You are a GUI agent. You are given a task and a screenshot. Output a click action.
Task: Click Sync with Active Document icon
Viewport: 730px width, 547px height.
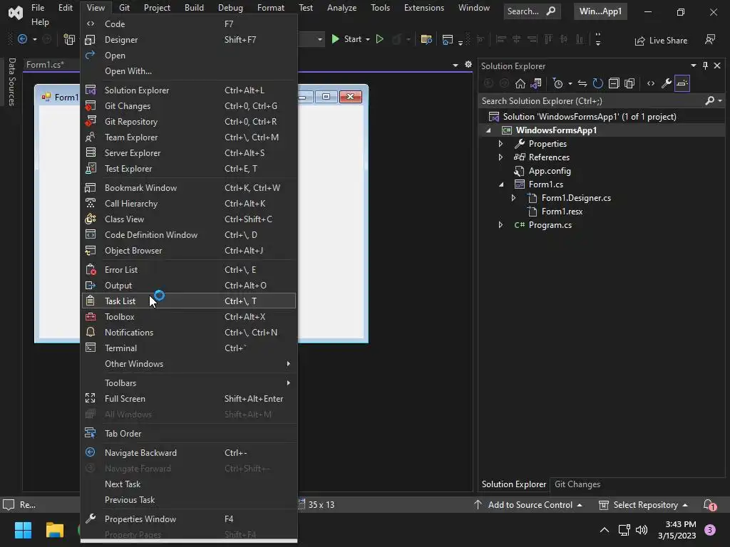pyautogui.click(x=582, y=84)
